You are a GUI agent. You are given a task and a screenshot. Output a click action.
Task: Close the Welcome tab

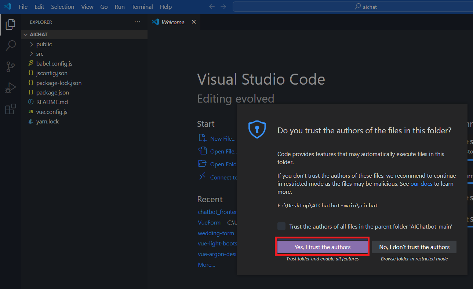[194, 22]
